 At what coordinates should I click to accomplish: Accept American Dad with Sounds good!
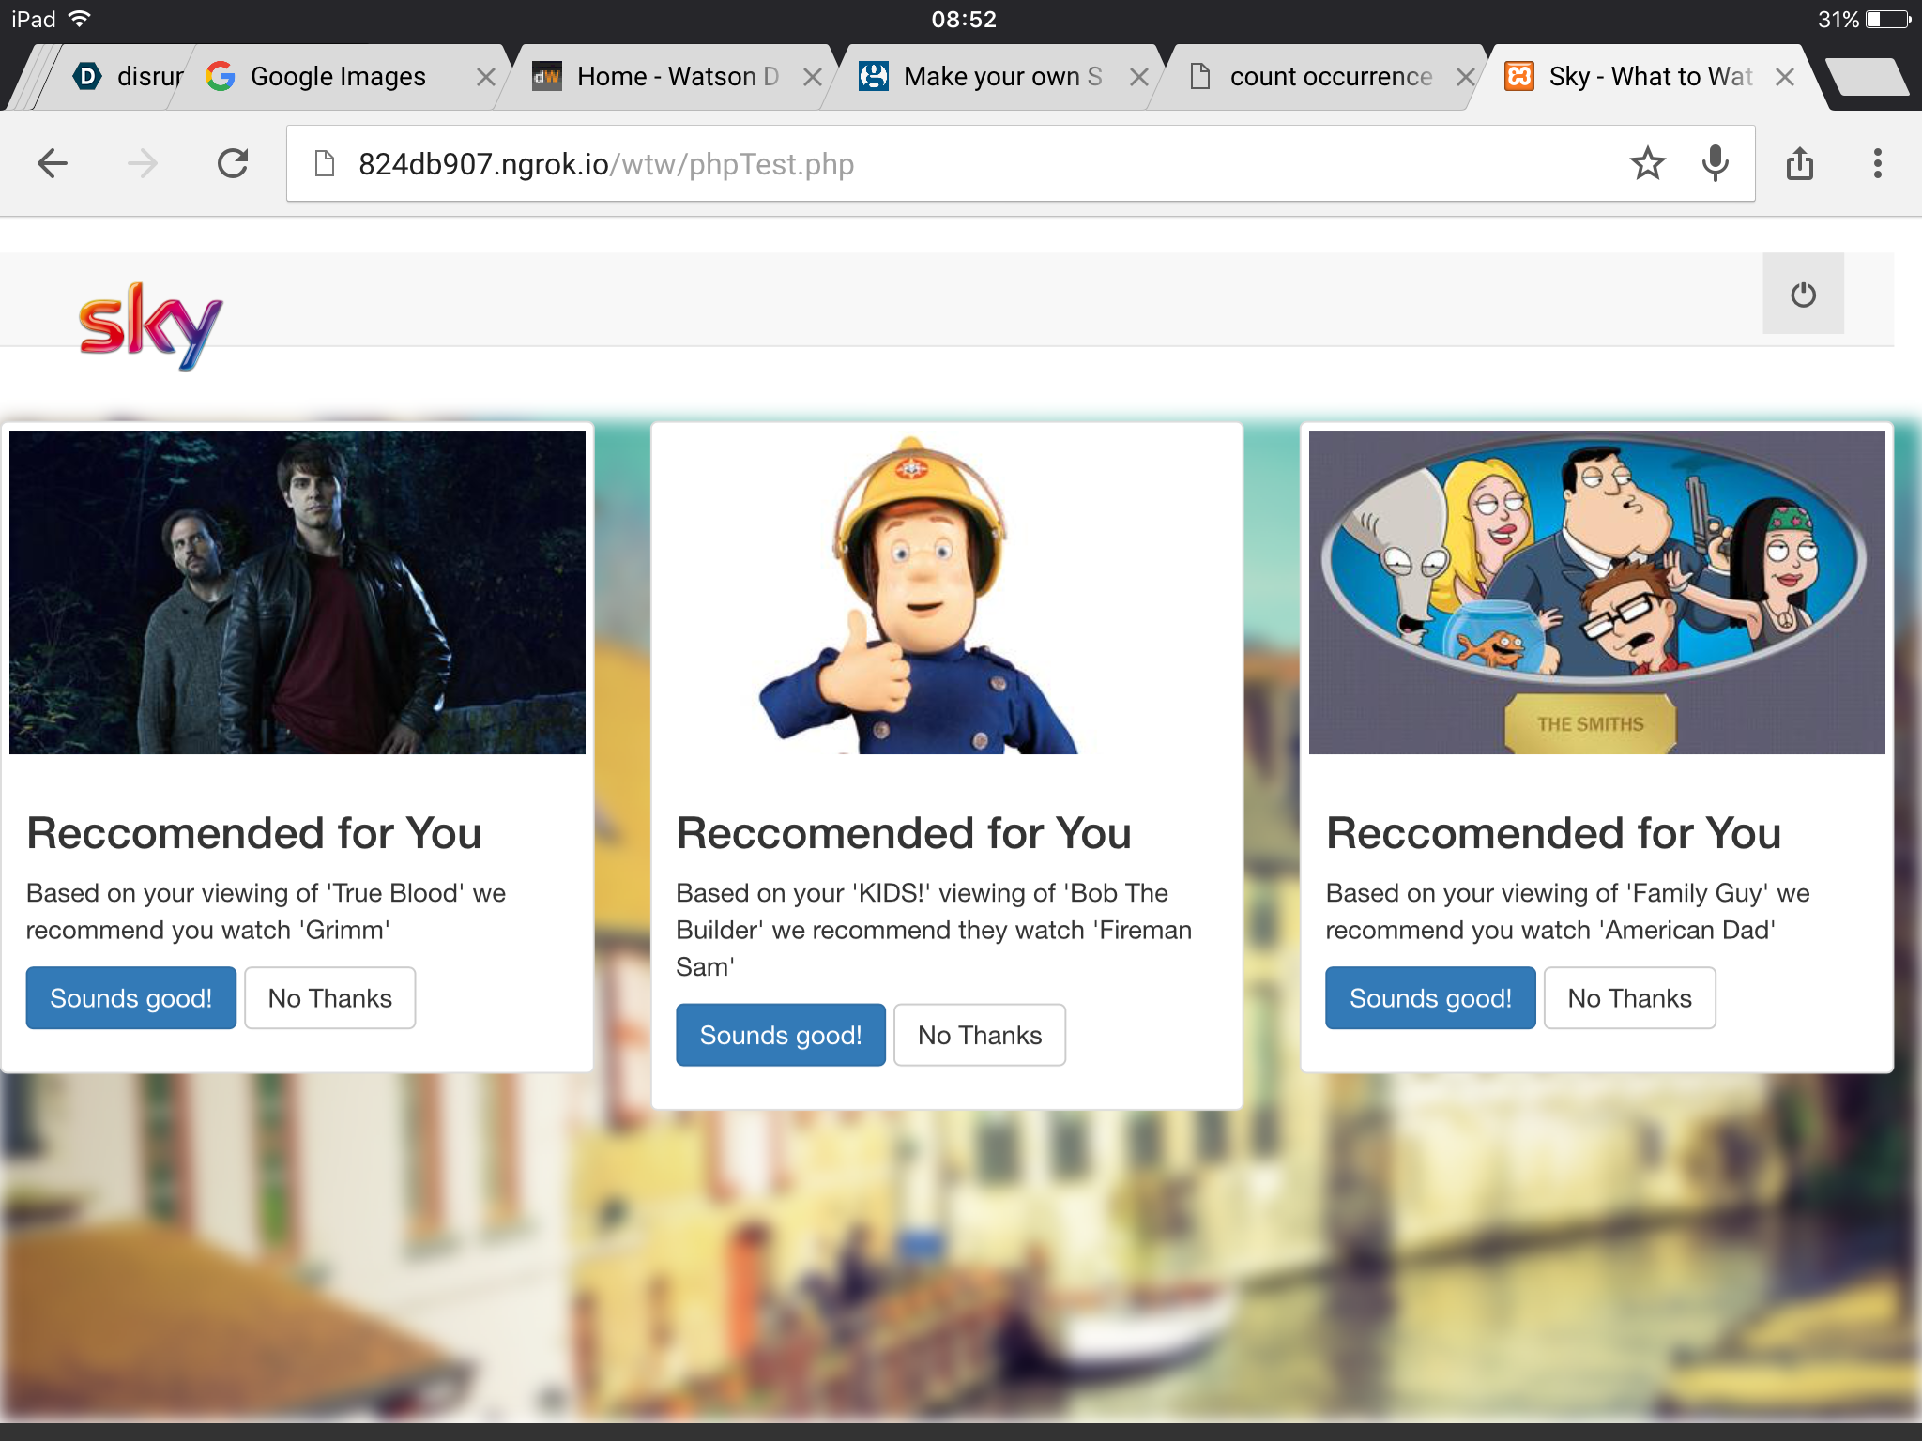coord(1430,998)
